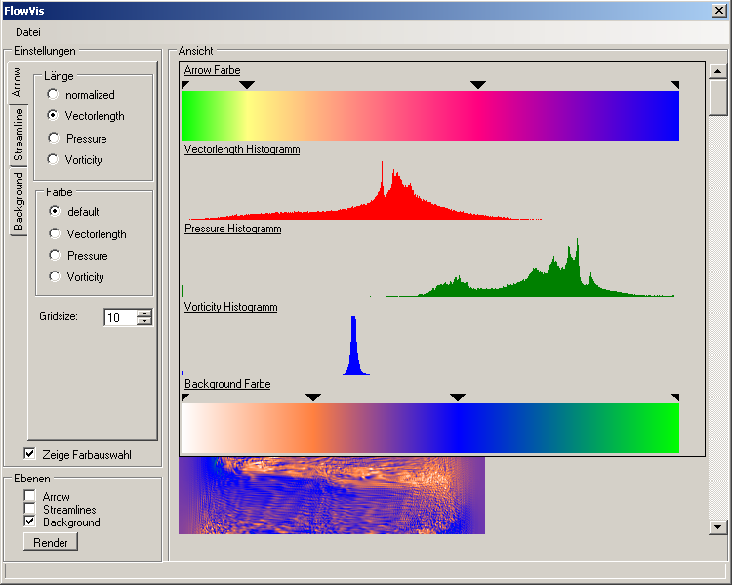Disable the Background layer checkbox

pos(29,521)
